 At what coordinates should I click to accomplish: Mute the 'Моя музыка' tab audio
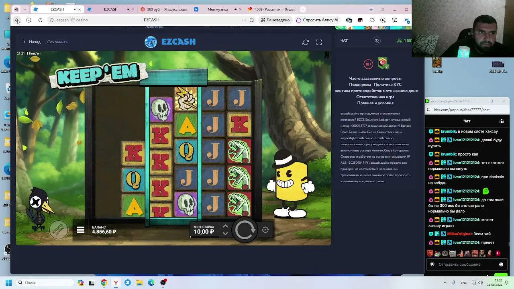(x=235, y=9)
